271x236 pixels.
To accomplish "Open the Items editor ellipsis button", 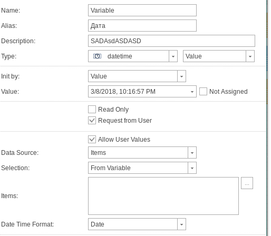I will (x=247, y=183).
